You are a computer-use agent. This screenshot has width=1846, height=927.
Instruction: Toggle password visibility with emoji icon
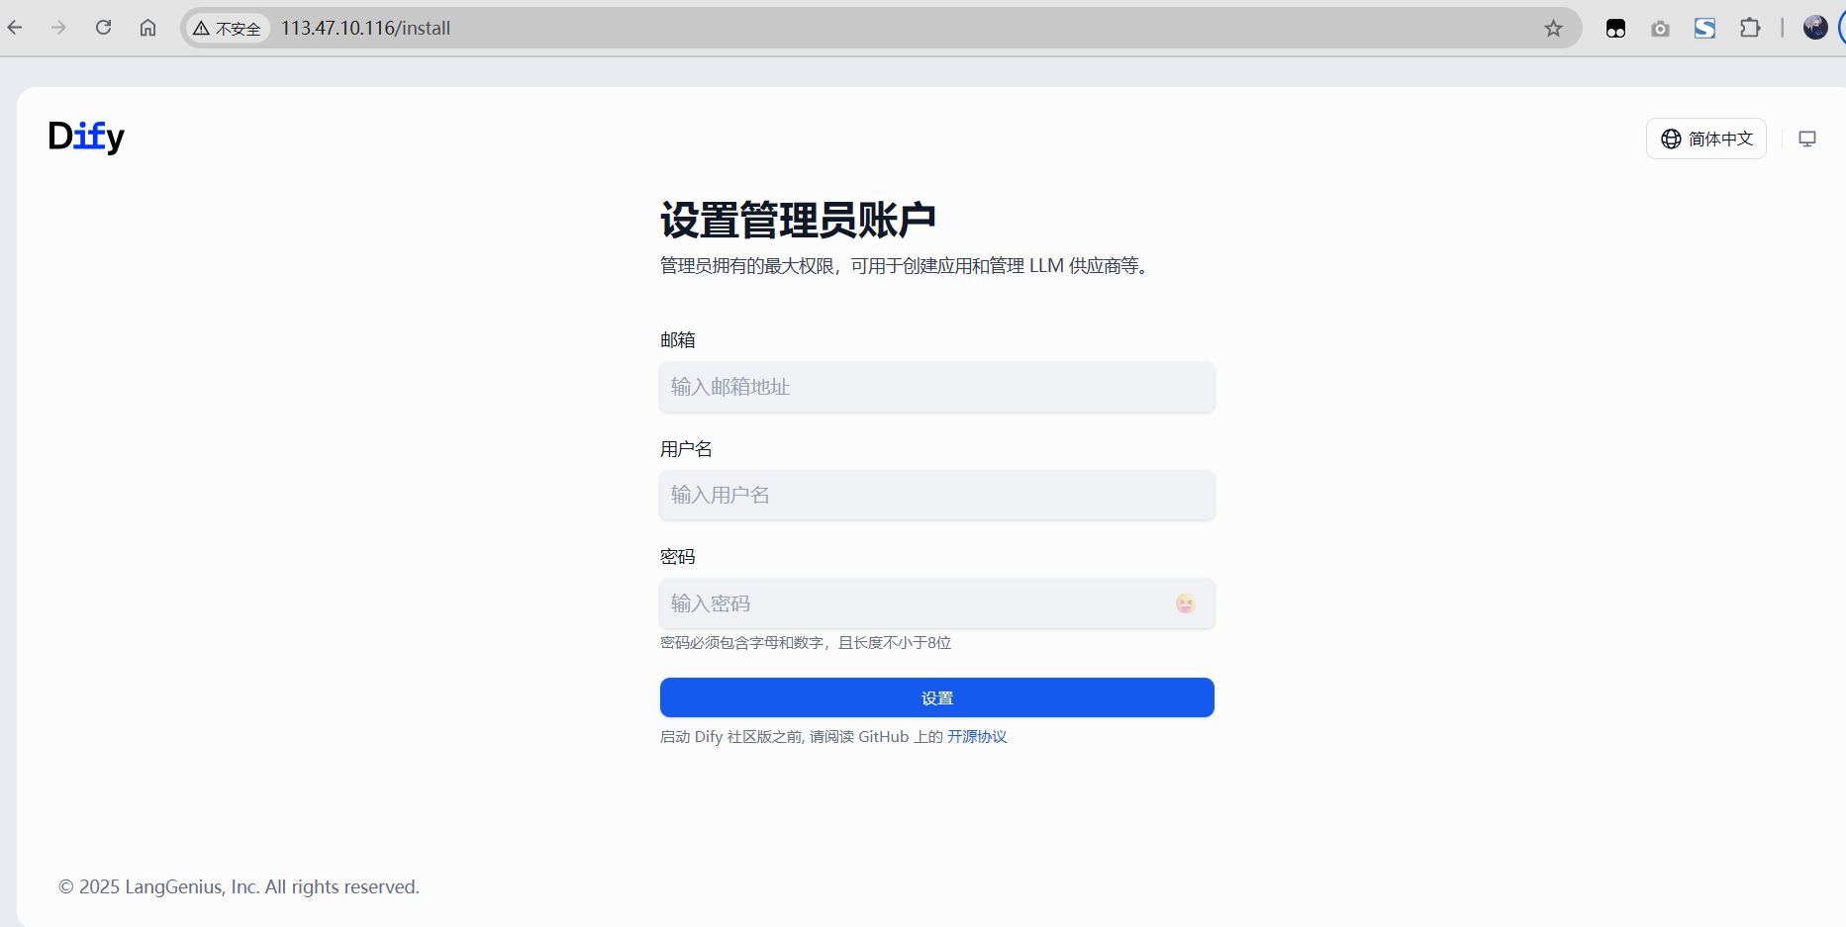click(x=1185, y=603)
